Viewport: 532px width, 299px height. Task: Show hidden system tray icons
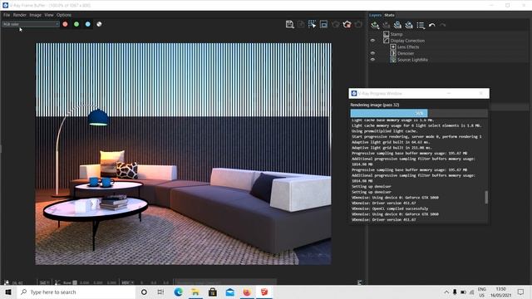(446, 292)
